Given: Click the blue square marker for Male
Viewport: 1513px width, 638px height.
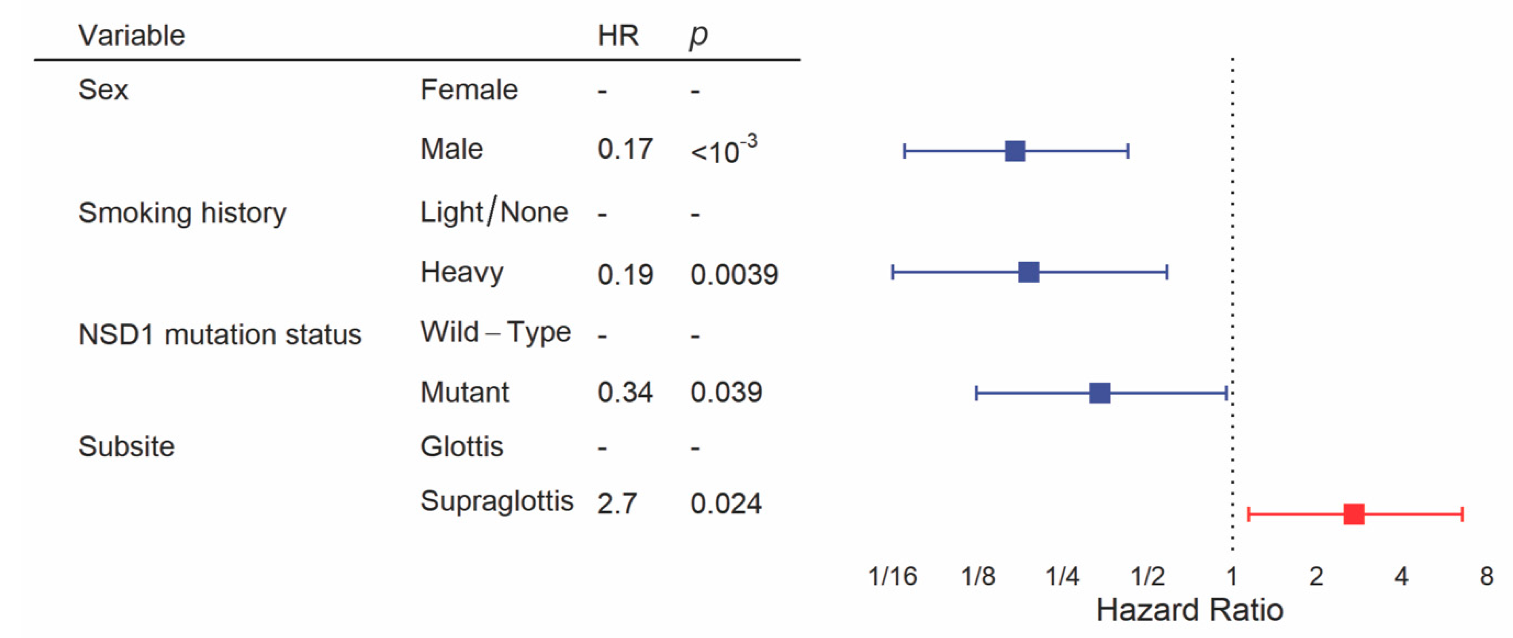Looking at the screenshot, I should coord(1015,151).
